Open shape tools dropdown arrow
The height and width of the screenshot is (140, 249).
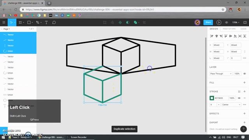tap(32, 23)
